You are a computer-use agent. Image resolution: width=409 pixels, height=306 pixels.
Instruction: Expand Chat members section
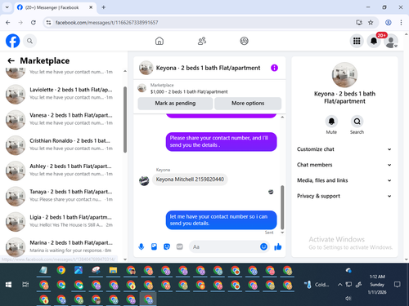344,165
